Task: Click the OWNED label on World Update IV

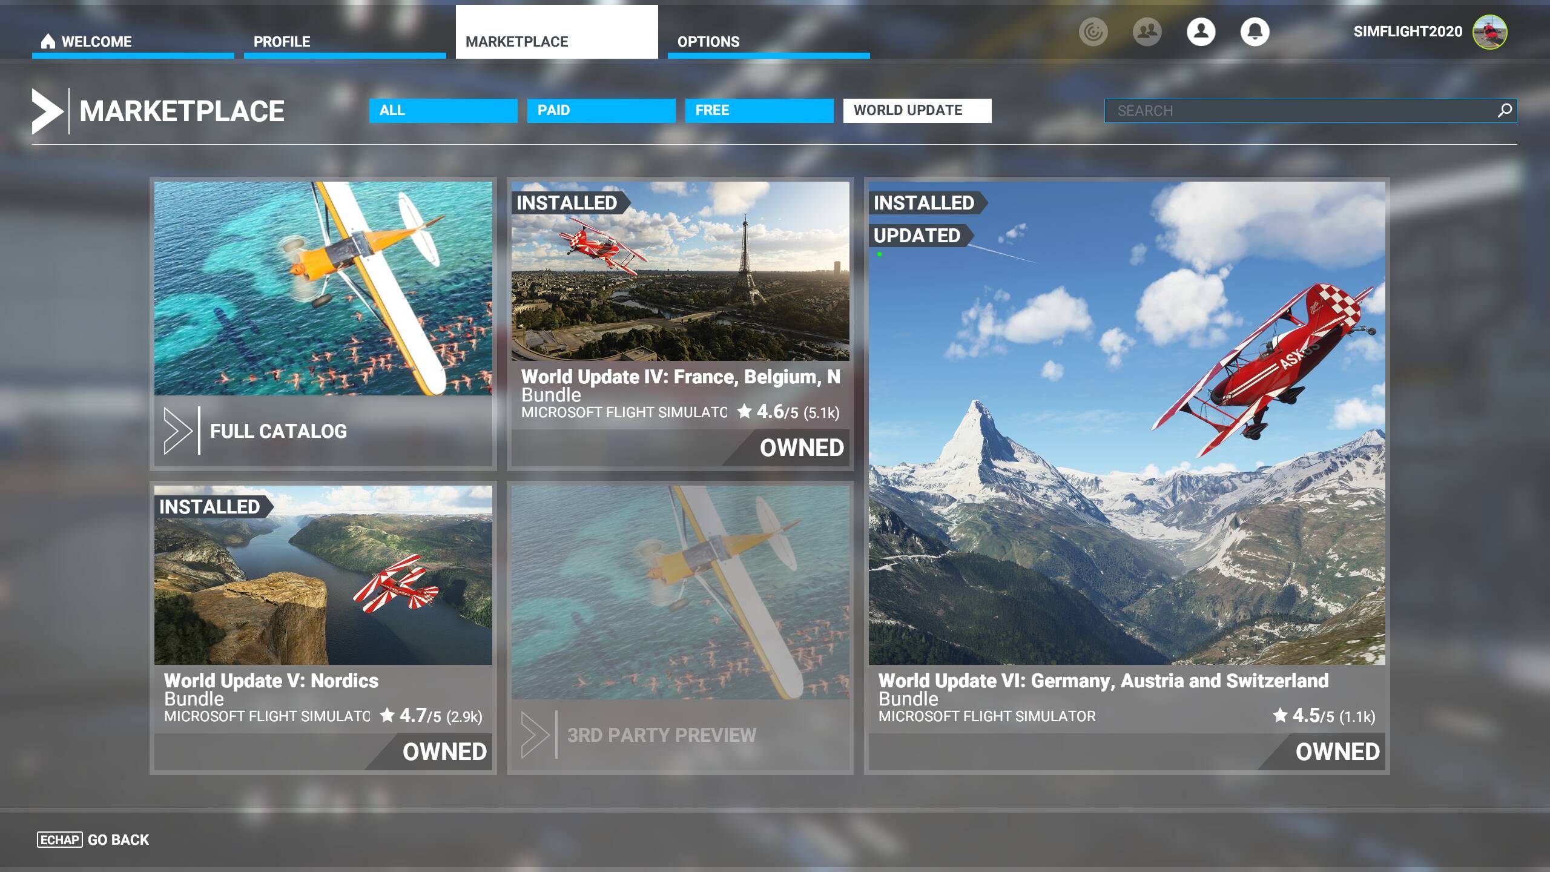Action: (802, 448)
